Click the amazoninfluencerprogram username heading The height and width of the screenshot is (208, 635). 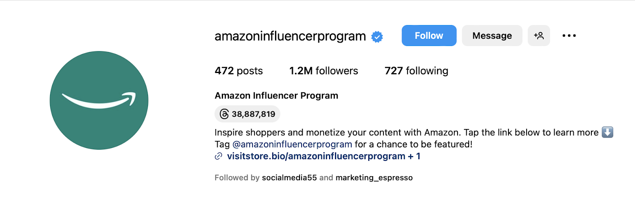(290, 36)
